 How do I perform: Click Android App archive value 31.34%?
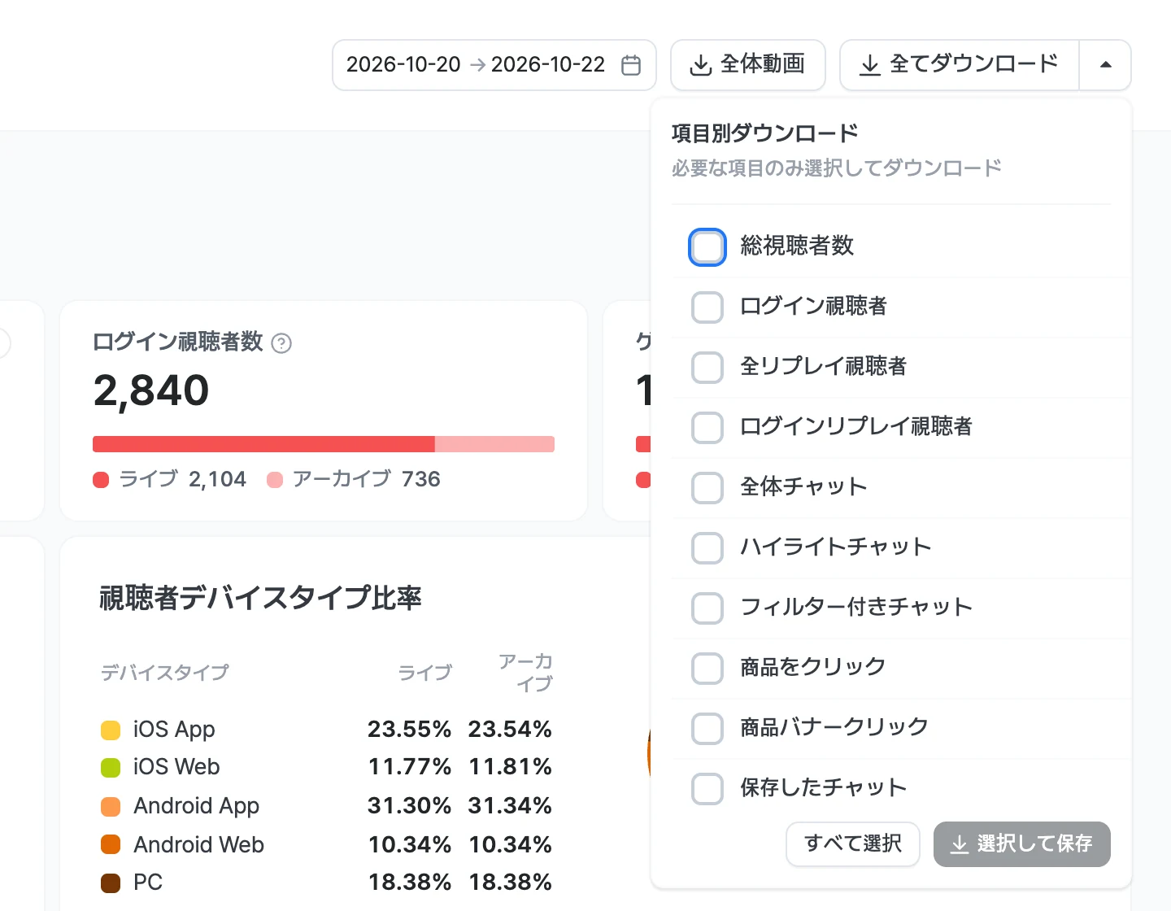[510, 806]
